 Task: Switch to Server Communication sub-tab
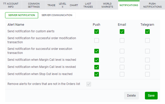point(57,15)
